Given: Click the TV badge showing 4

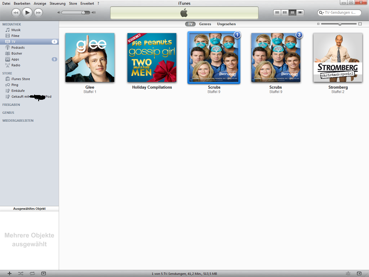Looking at the screenshot, I should click(x=54, y=42).
